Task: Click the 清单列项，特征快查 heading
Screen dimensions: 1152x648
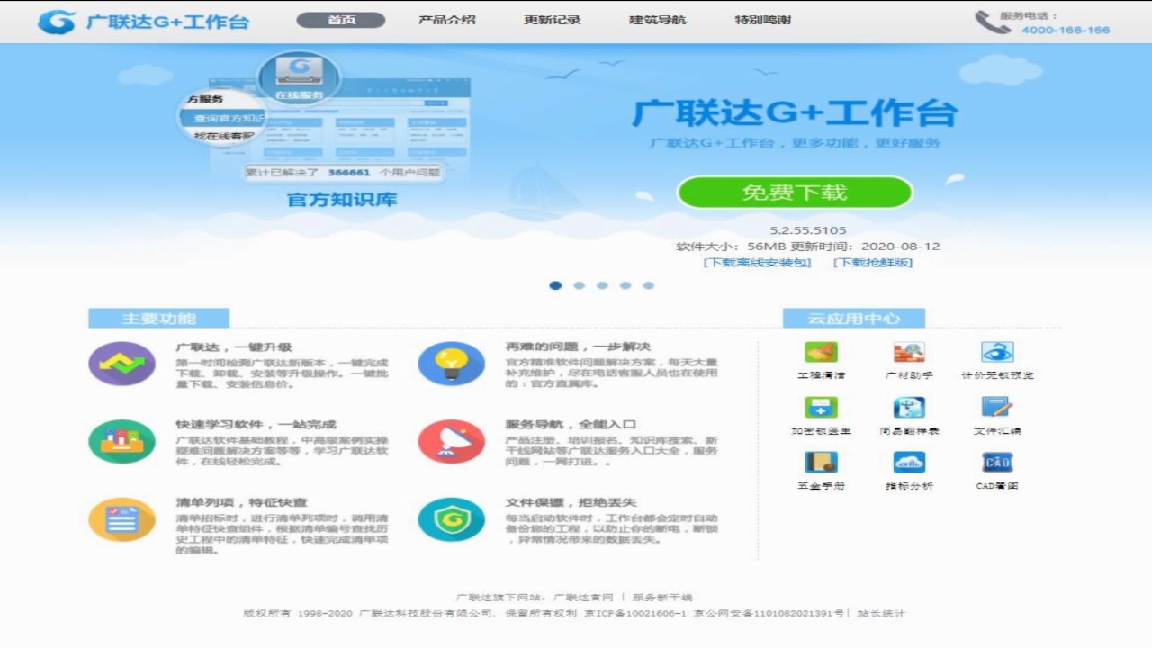Action: (241, 503)
